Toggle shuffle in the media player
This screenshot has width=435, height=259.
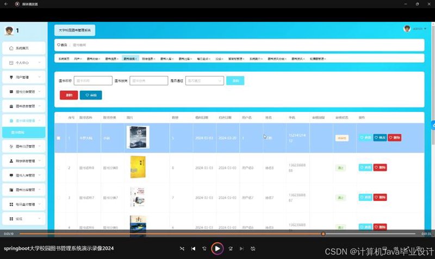click(x=182, y=249)
